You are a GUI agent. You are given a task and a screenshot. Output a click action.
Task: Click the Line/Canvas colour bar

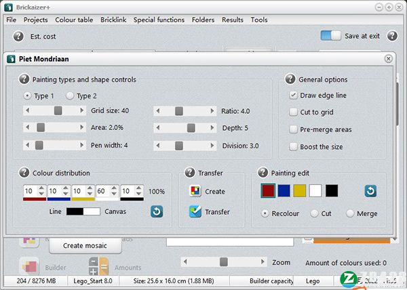tap(83, 211)
